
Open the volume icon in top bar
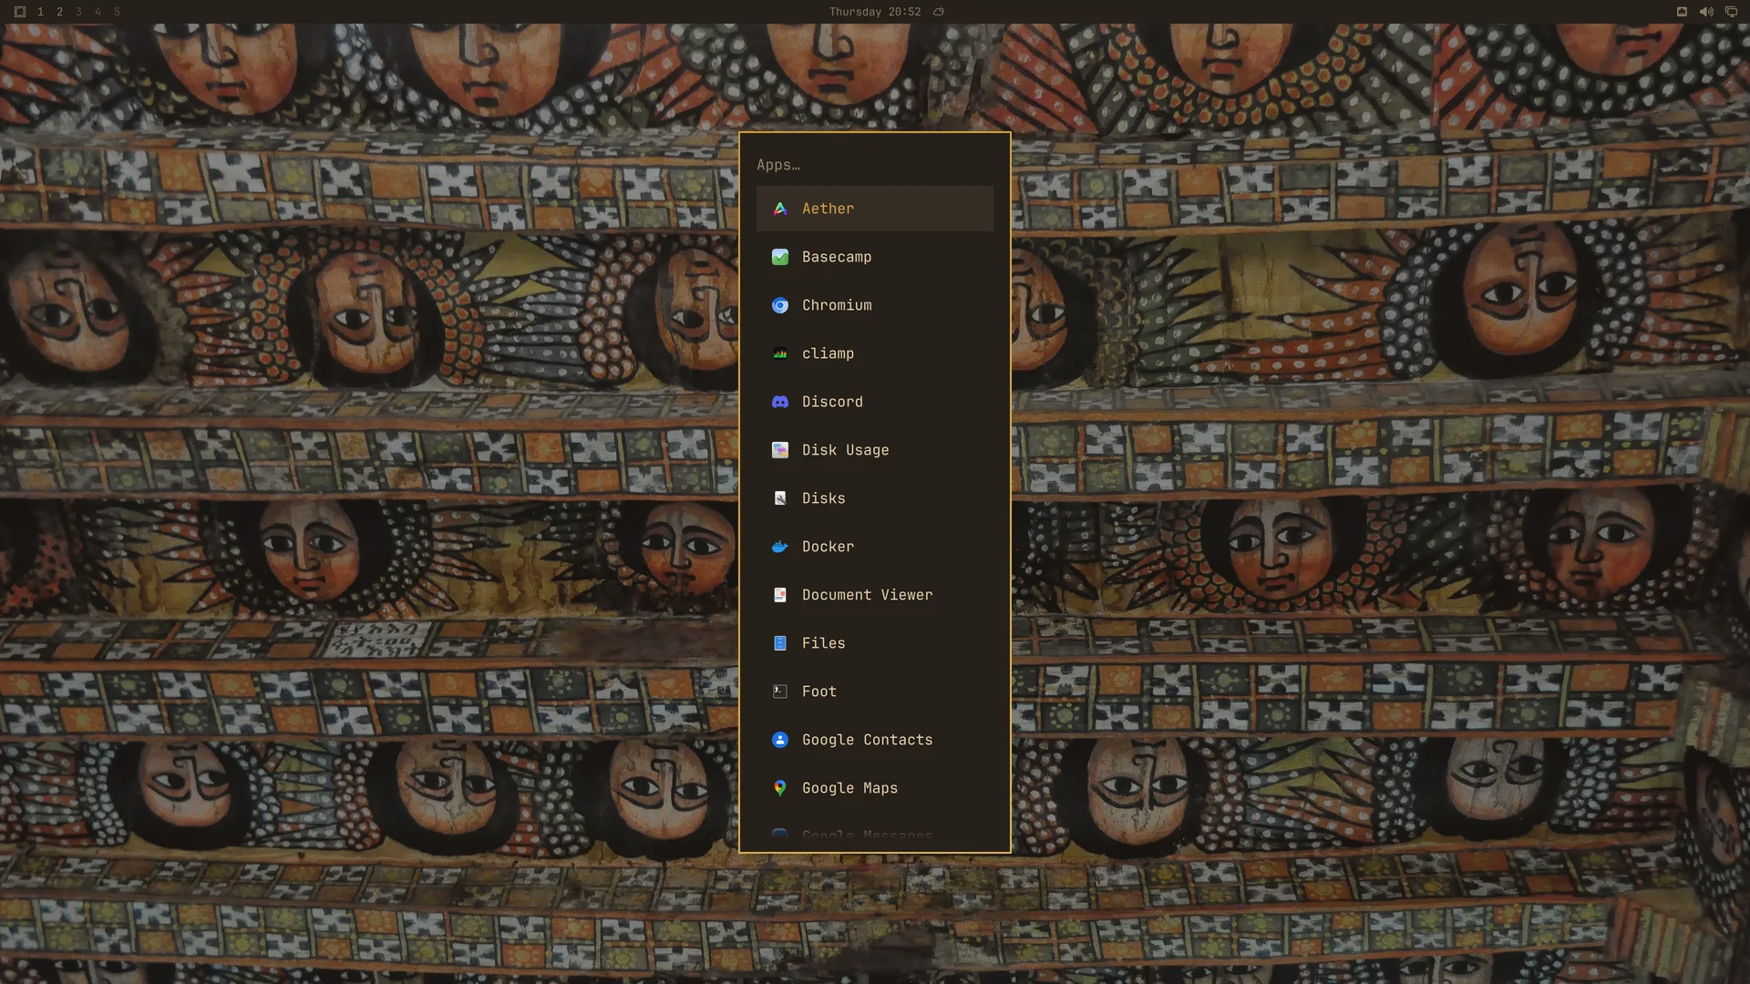pyautogui.click(x=1706, y=12)
